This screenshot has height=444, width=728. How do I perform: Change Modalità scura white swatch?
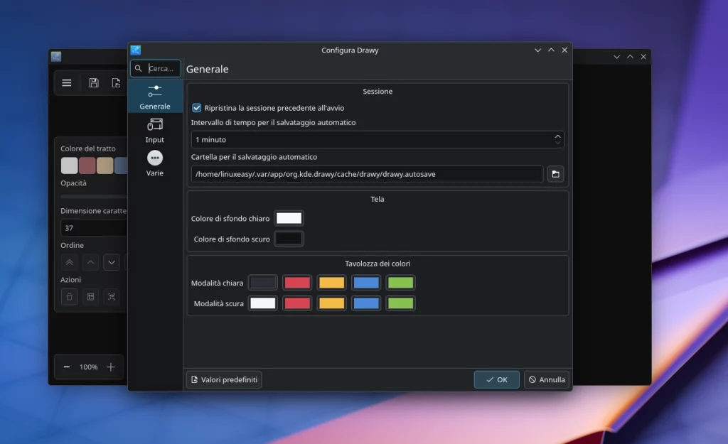pos(263,303)
